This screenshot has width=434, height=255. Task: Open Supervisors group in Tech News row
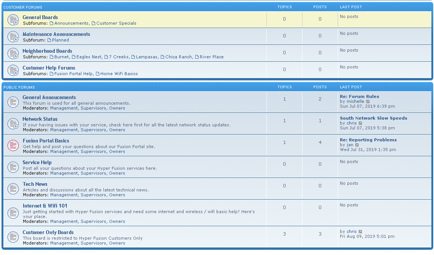(x=94, y=195)
